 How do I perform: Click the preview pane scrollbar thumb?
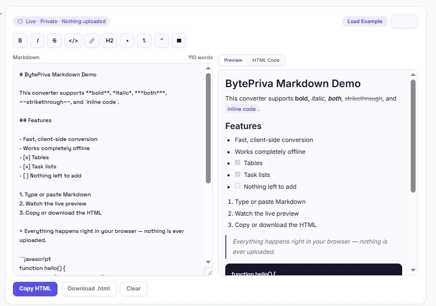(x=413, y=136)
